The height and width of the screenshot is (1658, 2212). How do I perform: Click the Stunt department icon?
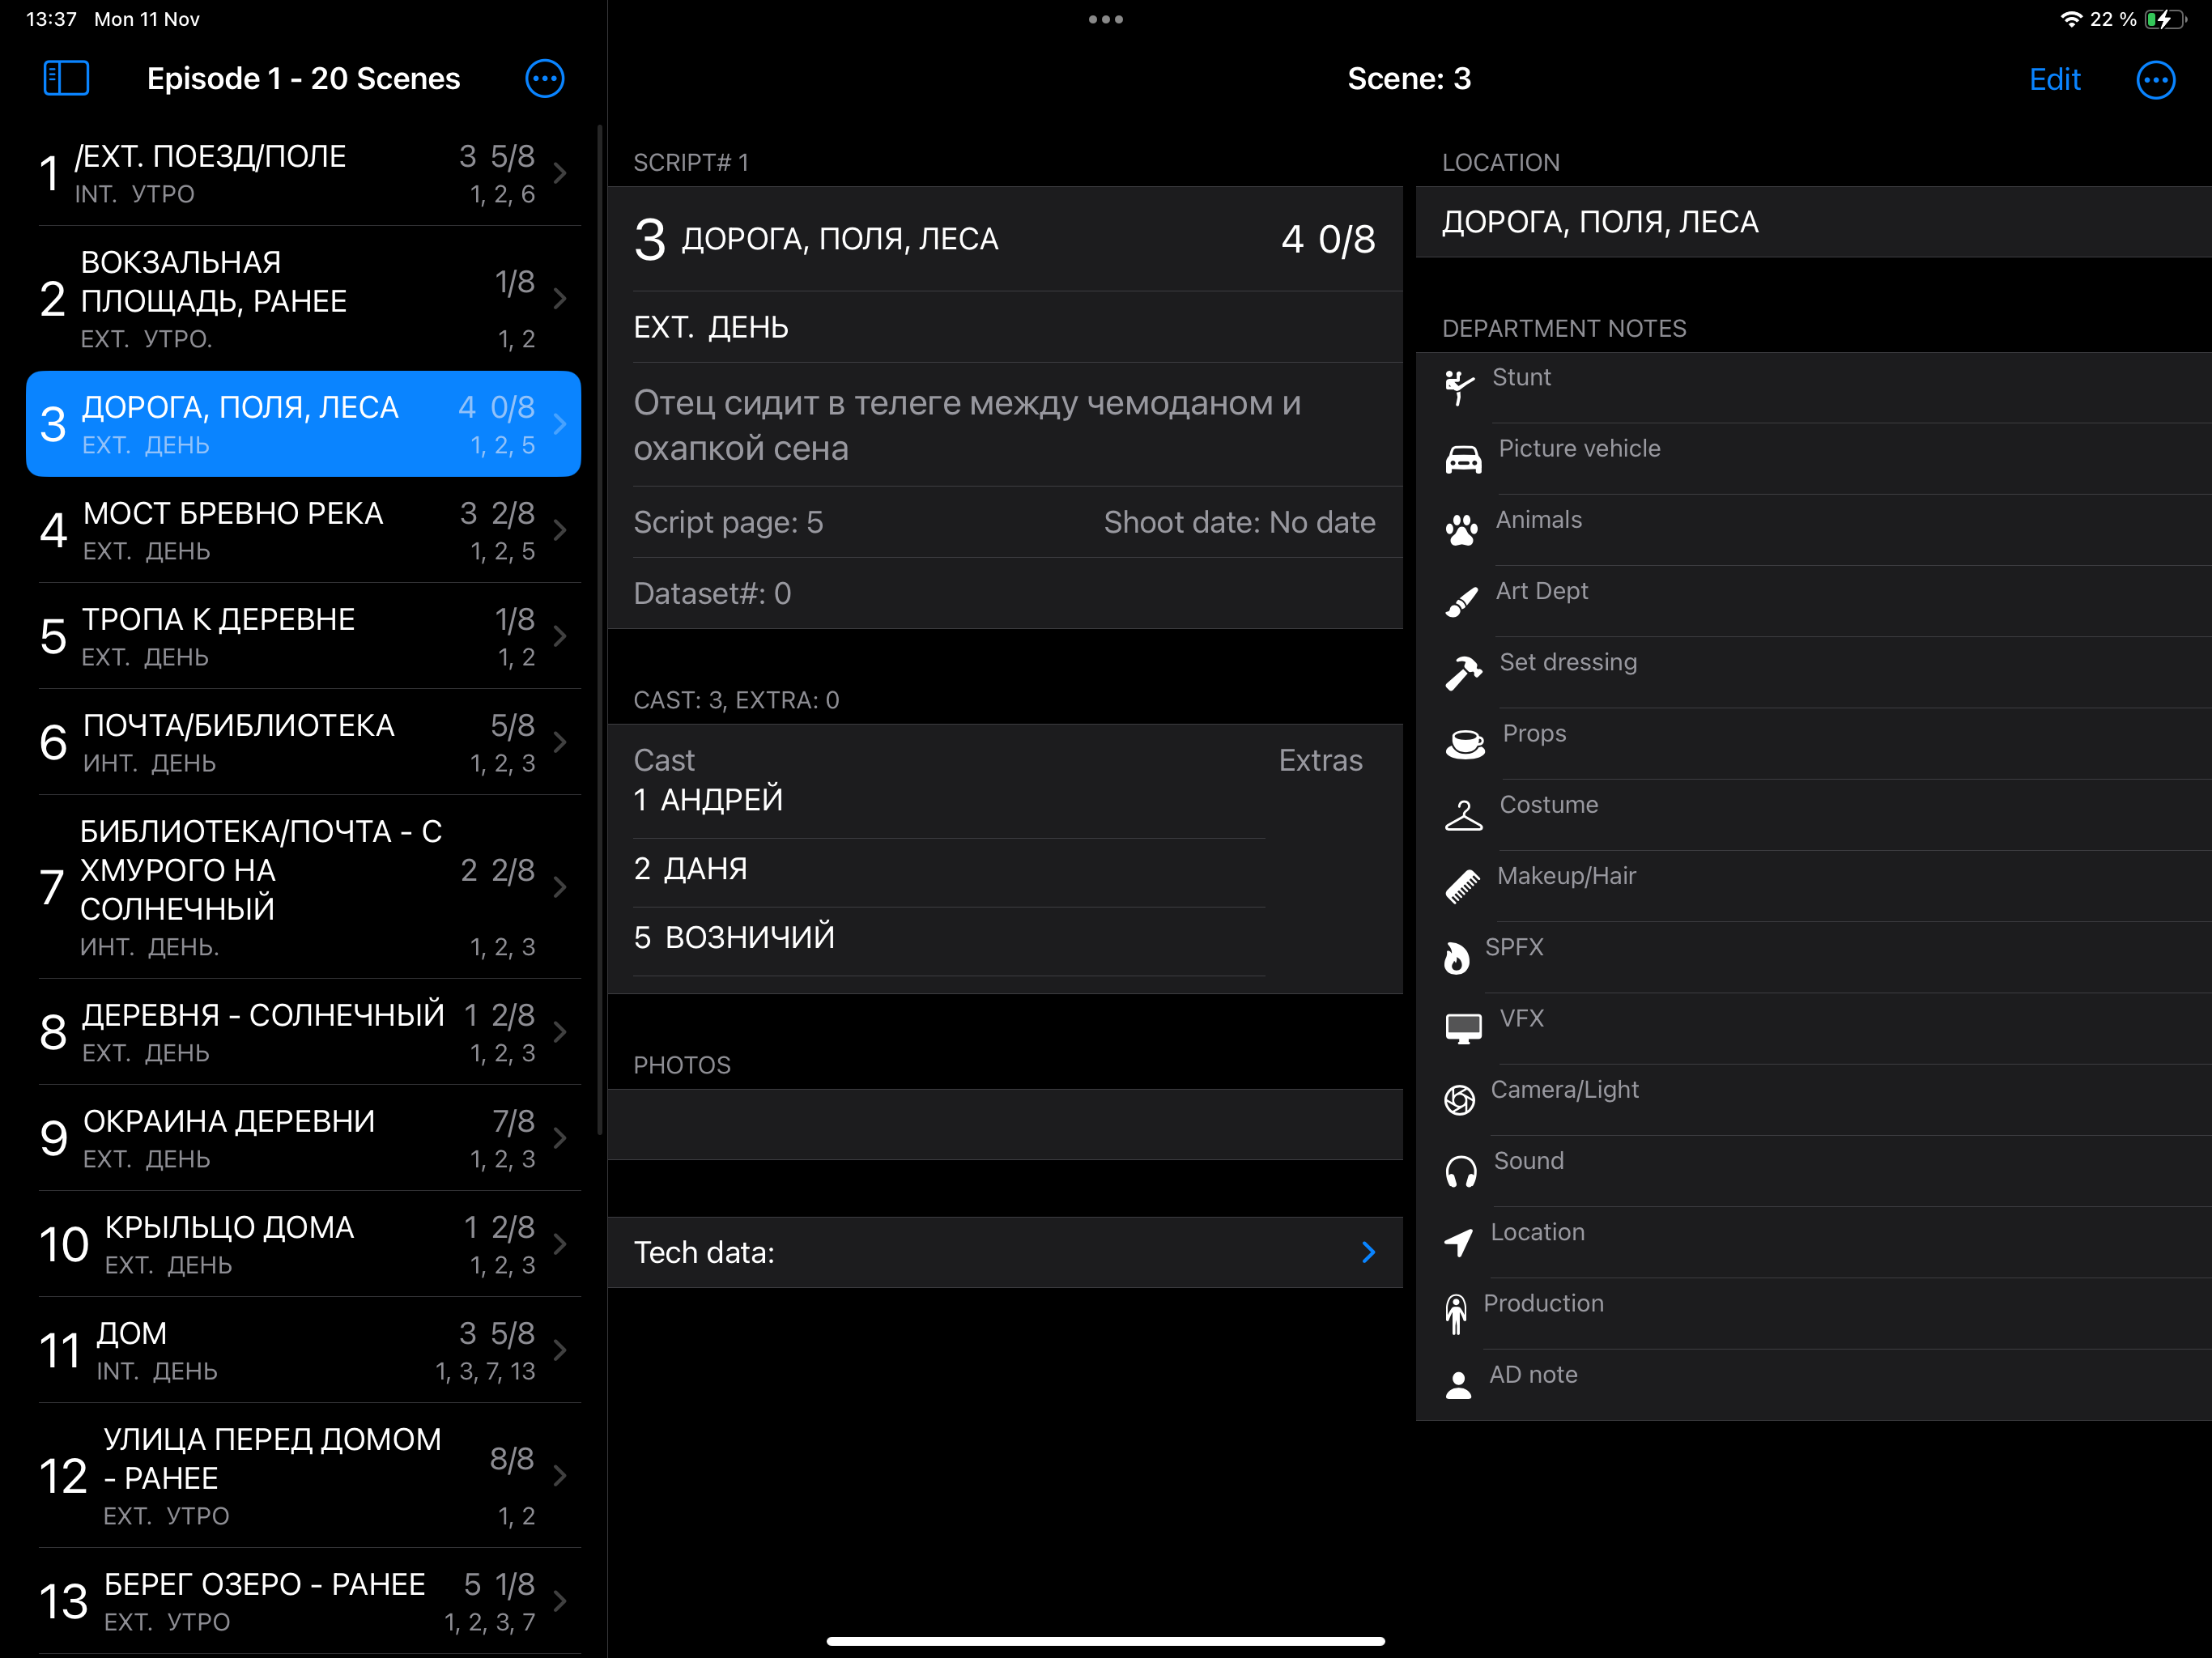(1461, 387)
